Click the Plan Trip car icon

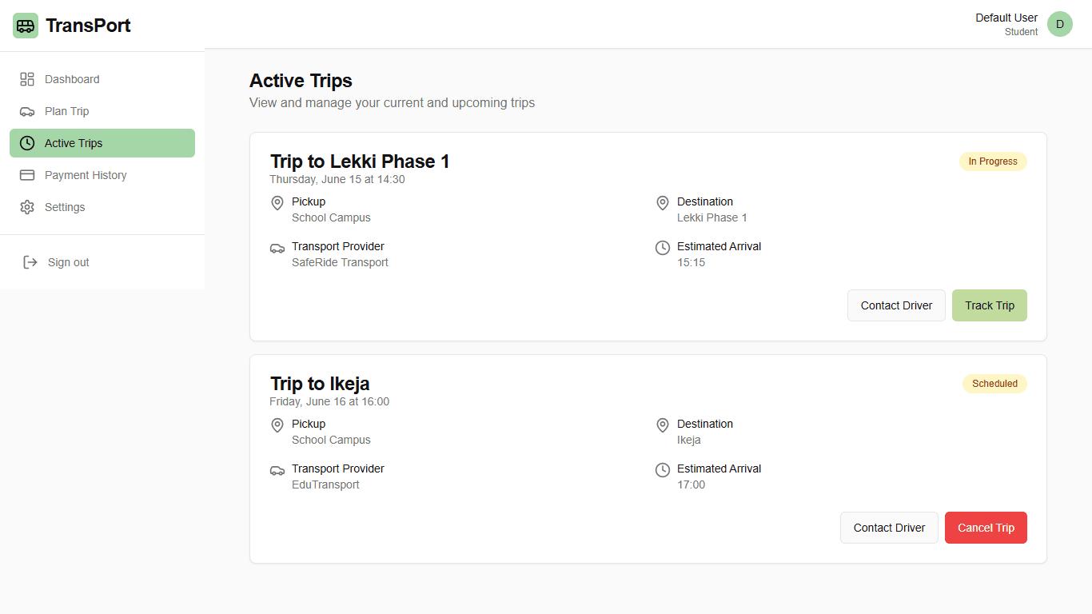(27, 111)
